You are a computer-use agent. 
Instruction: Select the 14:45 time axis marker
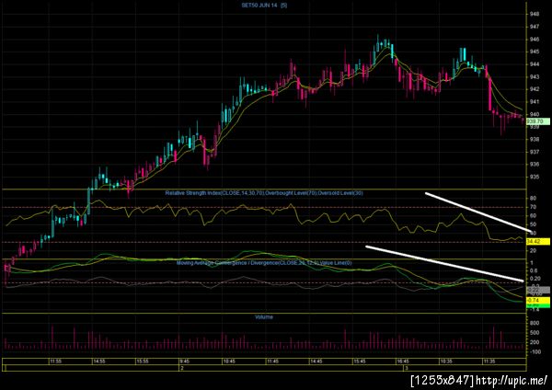tap(316, 361)
